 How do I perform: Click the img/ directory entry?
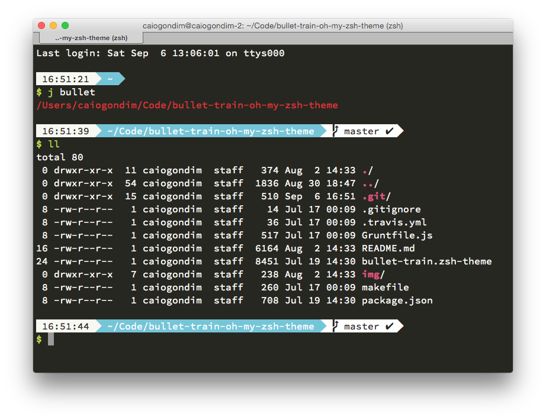(373, 274)
